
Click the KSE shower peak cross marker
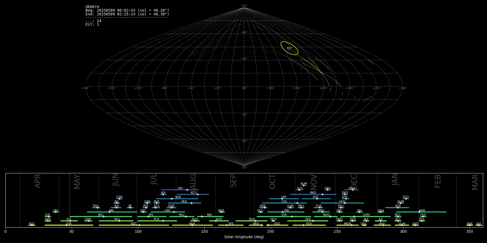(32, 225)
